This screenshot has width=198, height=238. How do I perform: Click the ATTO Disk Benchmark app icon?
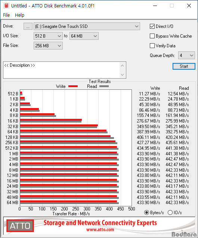[x=6, y=6]
